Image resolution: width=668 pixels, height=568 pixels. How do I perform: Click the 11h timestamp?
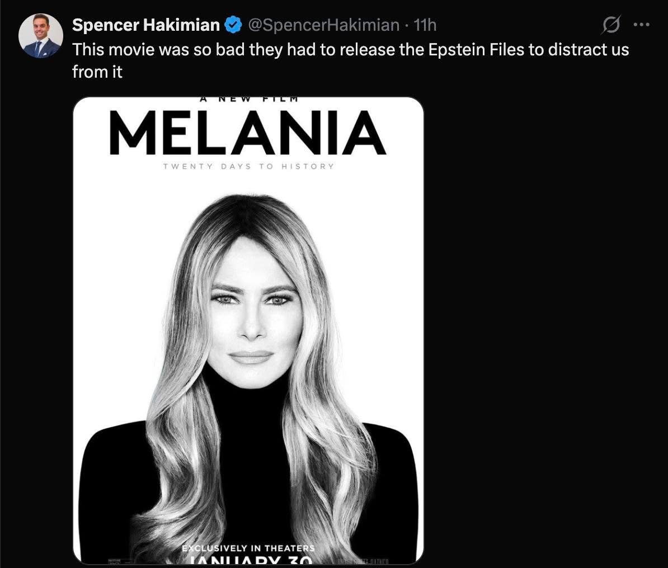(424, 25)
